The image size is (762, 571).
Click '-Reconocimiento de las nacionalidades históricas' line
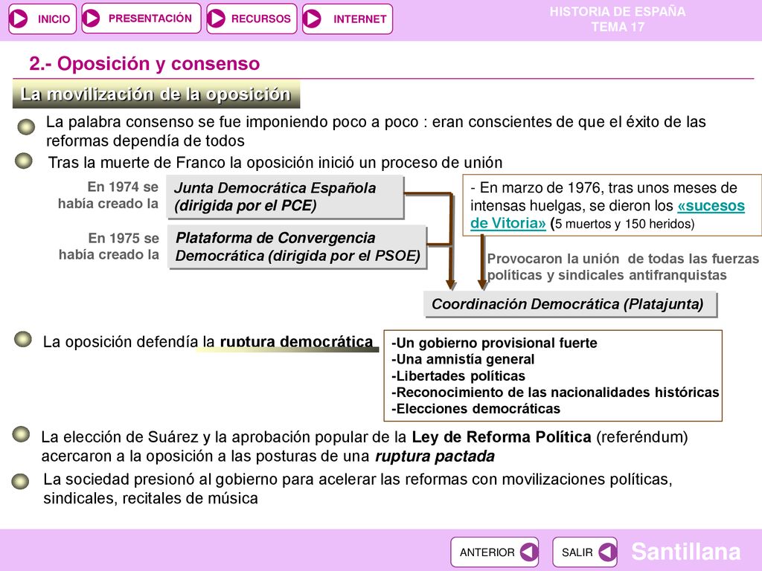(x=555, y=393)
